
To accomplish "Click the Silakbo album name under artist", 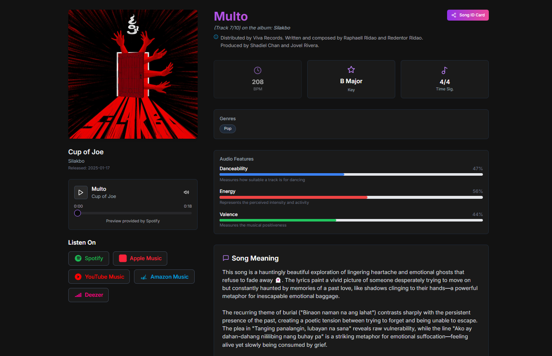I will (76, 161).
